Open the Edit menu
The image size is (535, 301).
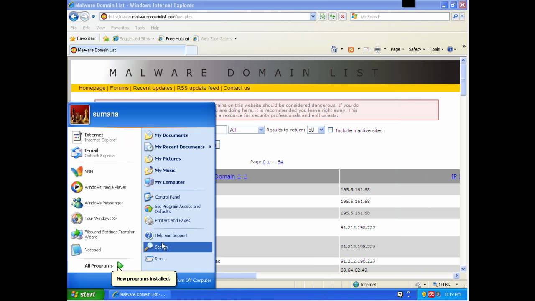click(87, 28)
